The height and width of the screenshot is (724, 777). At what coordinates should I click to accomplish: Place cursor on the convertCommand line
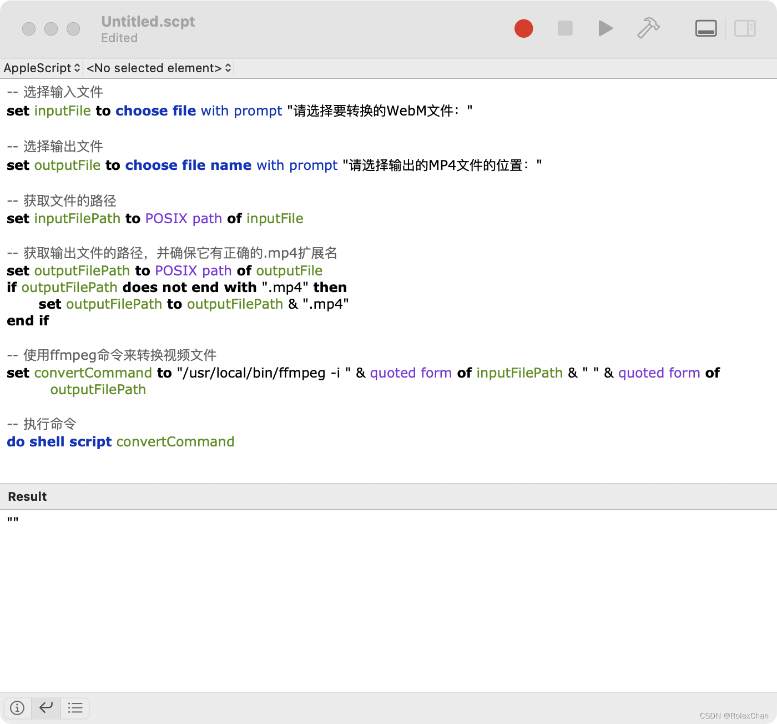(92, 373)
